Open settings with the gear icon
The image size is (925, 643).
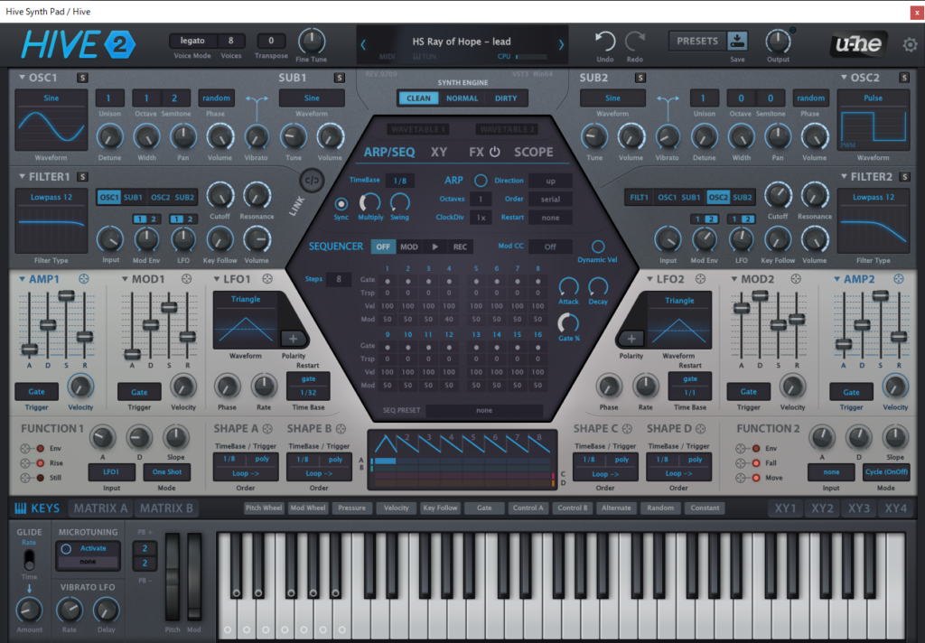(x=910, y=44)
